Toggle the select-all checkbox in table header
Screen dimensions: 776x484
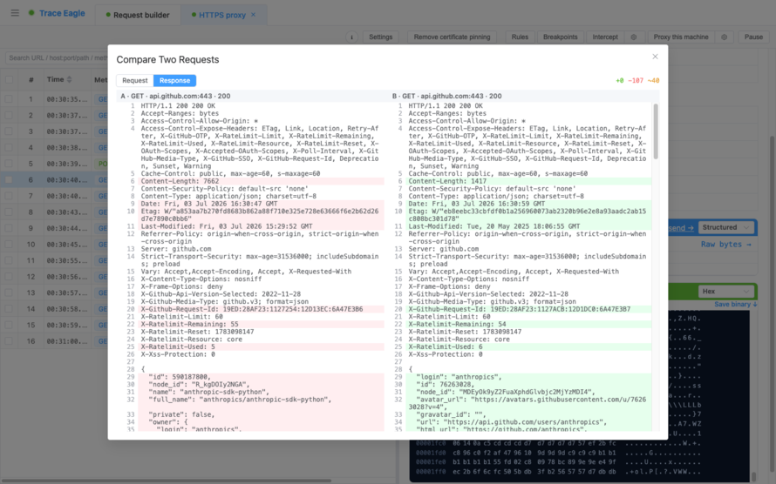(9, 79)
